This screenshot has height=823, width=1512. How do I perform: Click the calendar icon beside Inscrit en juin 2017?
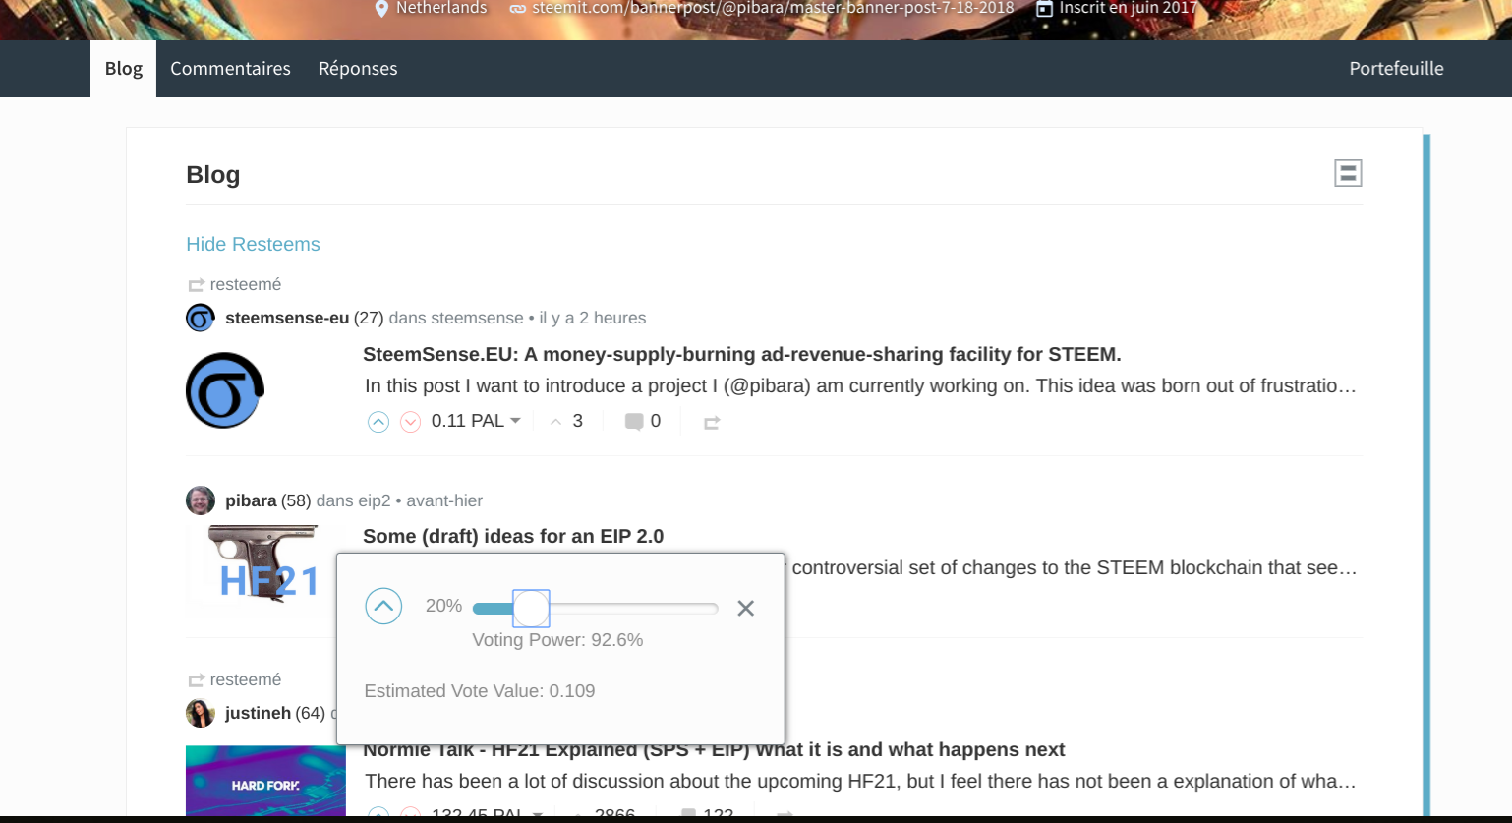click(1044, 8)
